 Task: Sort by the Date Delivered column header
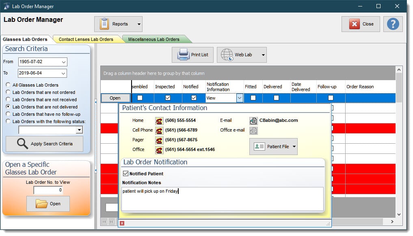click(303, 87)
